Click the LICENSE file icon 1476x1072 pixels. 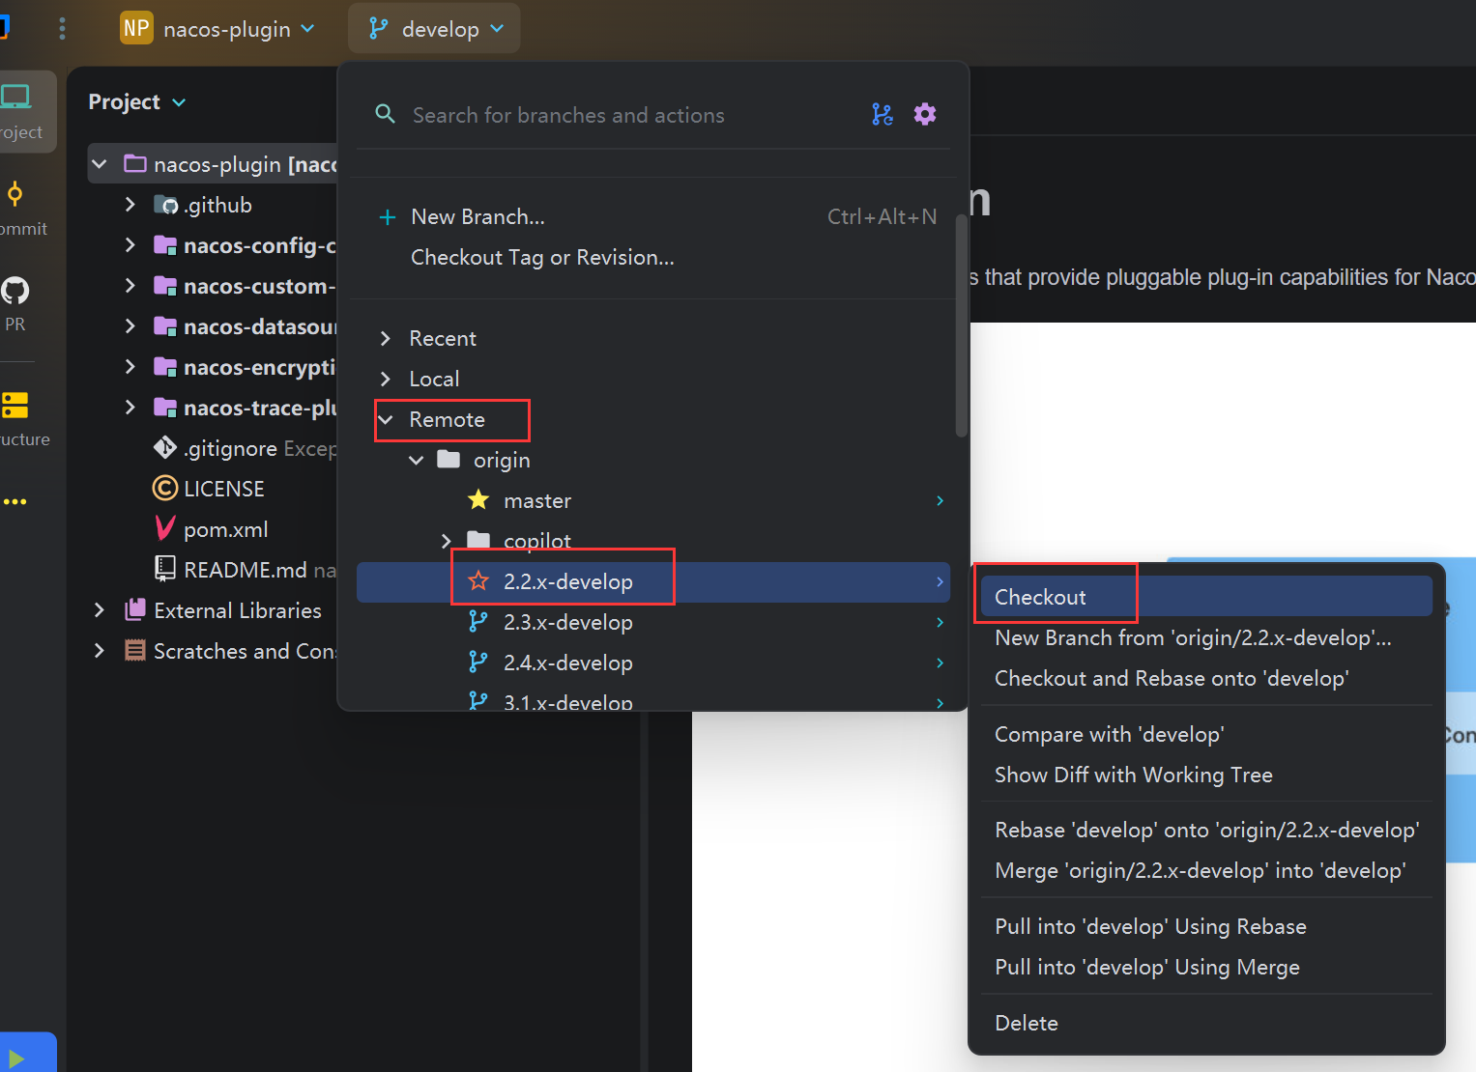tap(165, 488)
